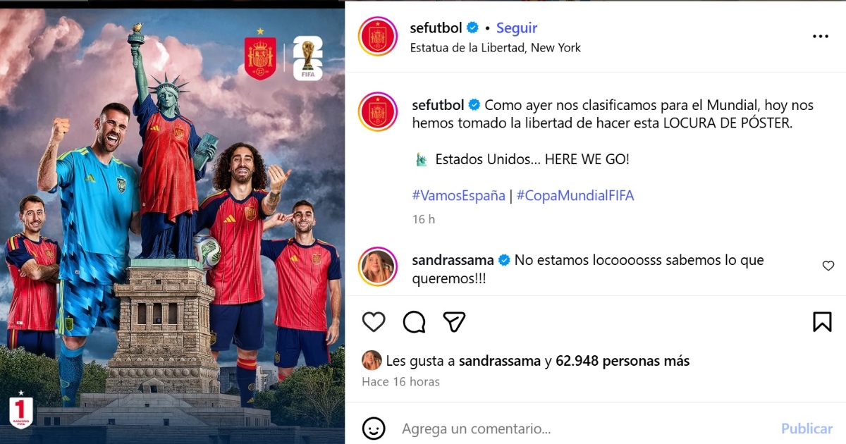Click in the 'Agrega un comentario' field
Image resolution: width=846 pixels, height=444 pixels.
pos(585,428)
